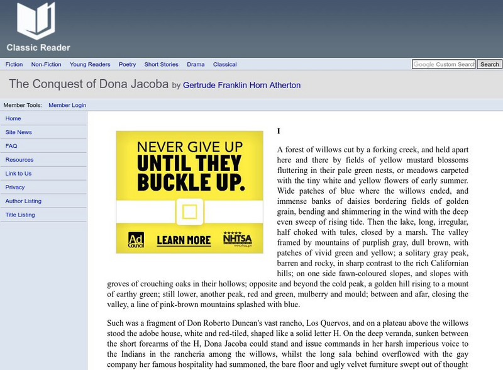Focus the Google Custom Search field
This screenshot has height=370, width=503.
click(444, 64)
